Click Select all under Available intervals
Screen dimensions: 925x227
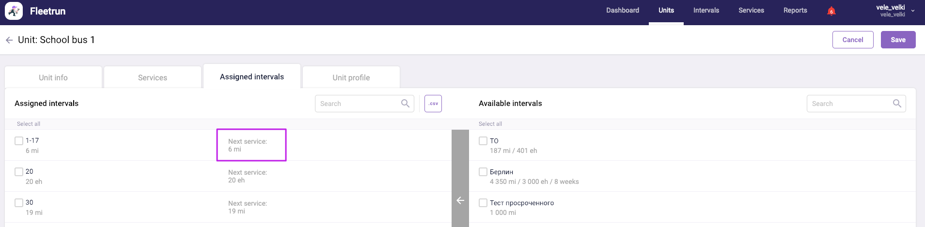[490, 124]
